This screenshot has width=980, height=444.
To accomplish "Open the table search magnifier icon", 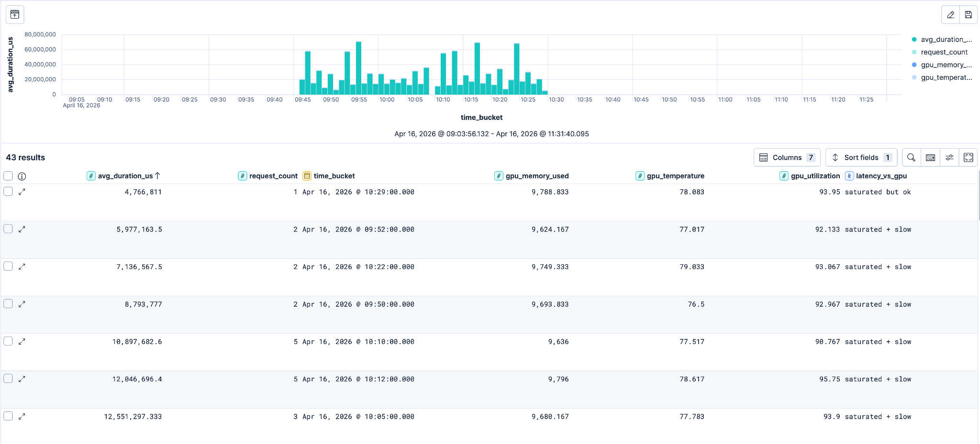I will point(911,157).
